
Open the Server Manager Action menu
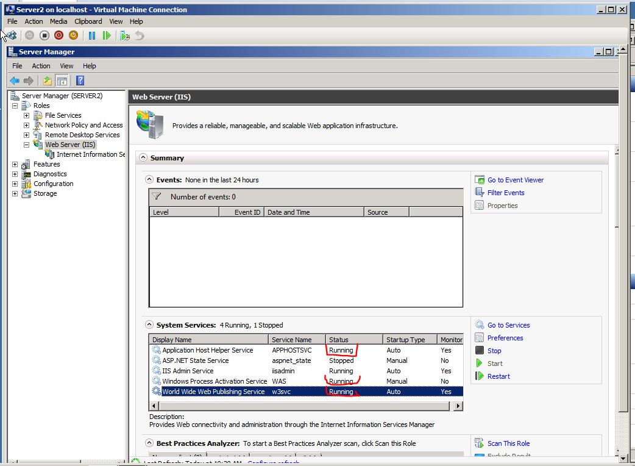pos(41,66)
